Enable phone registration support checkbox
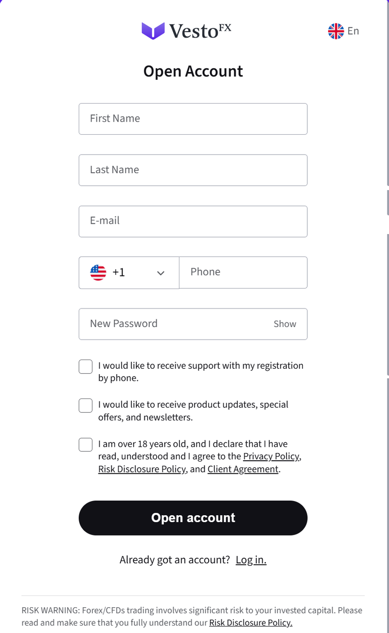Image resolution: width=389 pixels, height=633 pixels. tap(86, 367)
